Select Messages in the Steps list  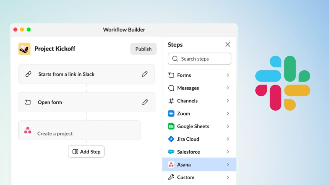pos(199,88)
